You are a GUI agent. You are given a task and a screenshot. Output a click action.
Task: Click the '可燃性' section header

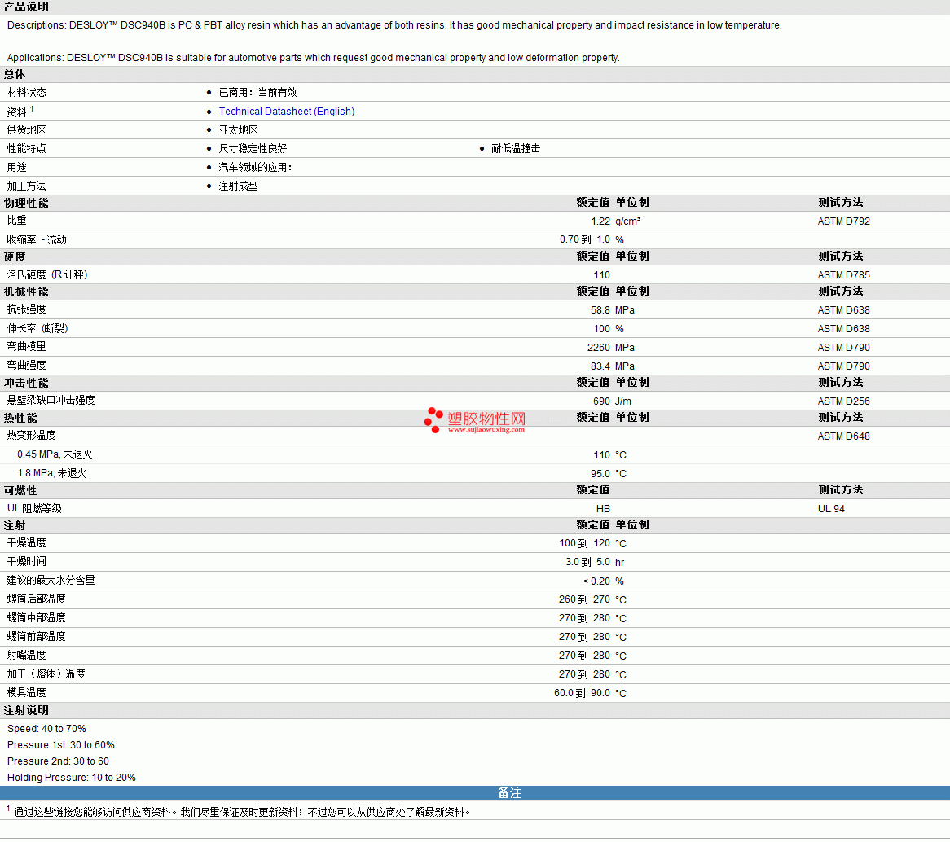(20, 491)
